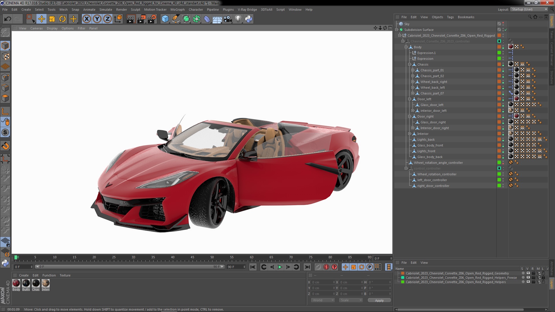
Task: Enable Make Editable tool in left palette
Action: tap(5, 33)
